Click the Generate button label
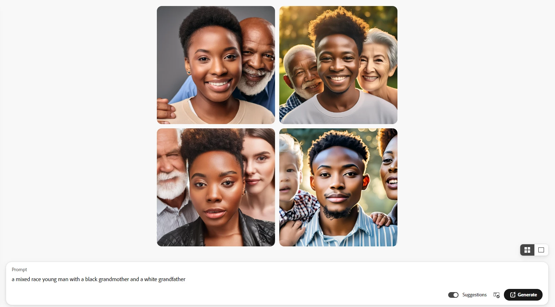Image resolution: width=555 pixels, height=307 pixels. (x=527, y=295)
